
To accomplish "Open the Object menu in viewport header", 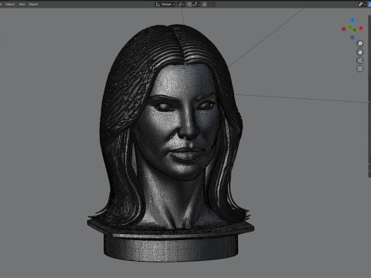I will [x=33, y=4].
